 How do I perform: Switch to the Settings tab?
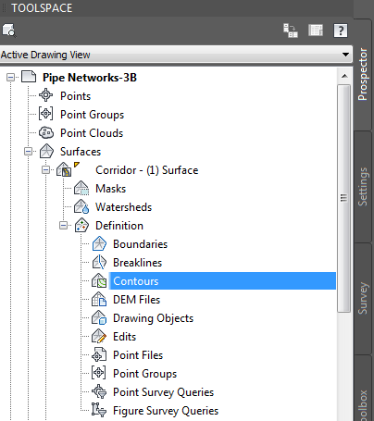coord(363,187)
